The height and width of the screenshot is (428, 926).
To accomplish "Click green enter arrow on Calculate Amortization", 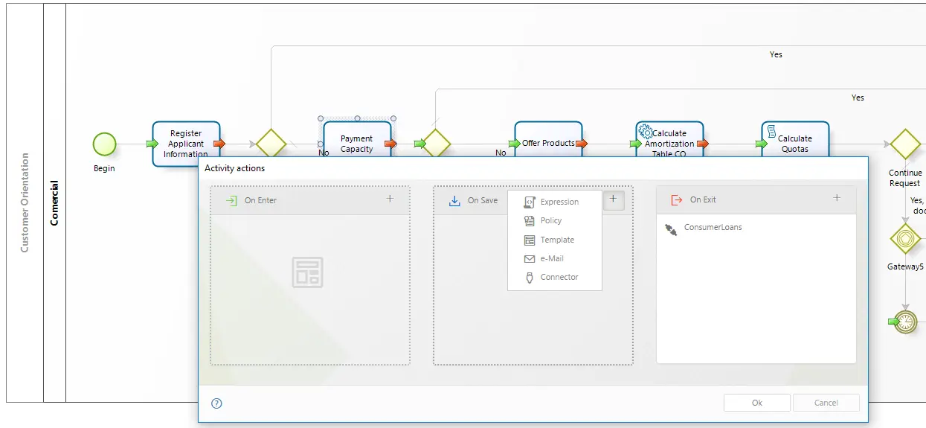I will [636, 144].
